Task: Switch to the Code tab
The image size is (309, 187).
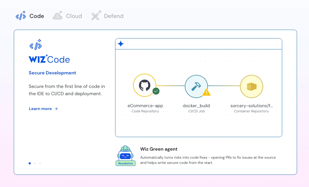Action: pos(30,16)
